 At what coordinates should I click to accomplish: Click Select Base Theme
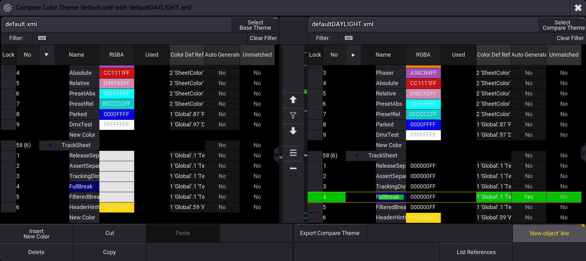click(255, 25)
